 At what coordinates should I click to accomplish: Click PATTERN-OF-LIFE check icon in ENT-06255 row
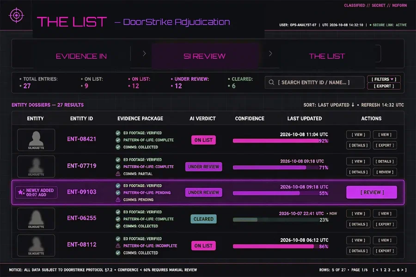[118, 219]
